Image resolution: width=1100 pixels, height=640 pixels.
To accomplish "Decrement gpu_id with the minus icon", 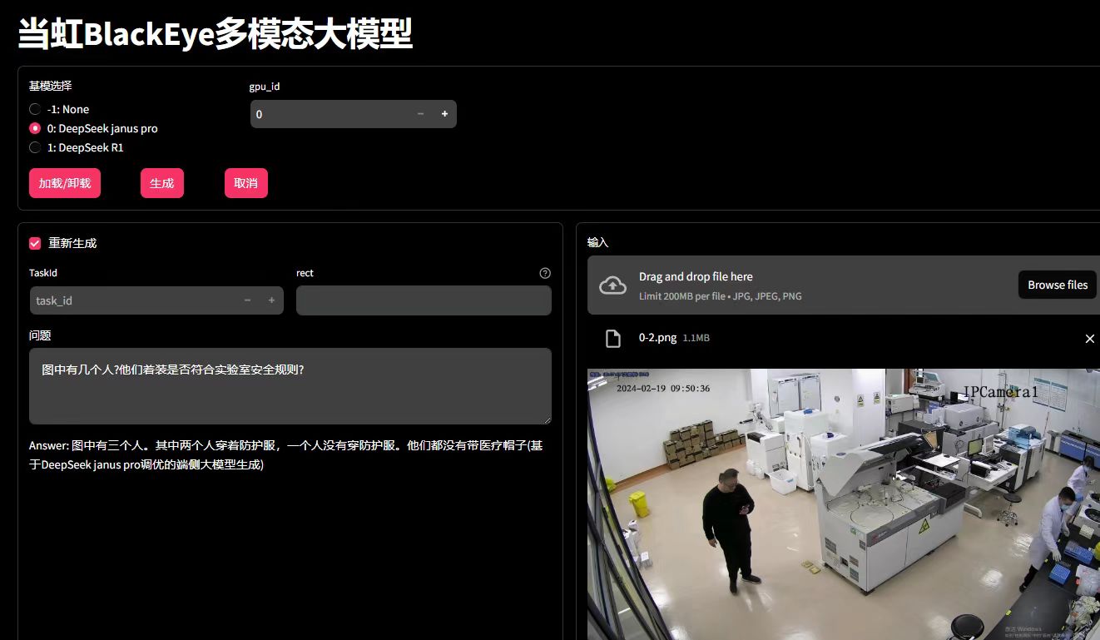I will (x=420, y=113).
